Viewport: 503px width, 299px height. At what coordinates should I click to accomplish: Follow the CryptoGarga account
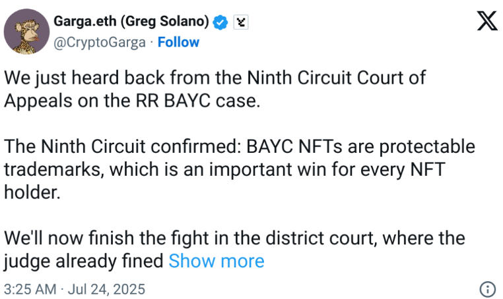[x=178, y=42]
